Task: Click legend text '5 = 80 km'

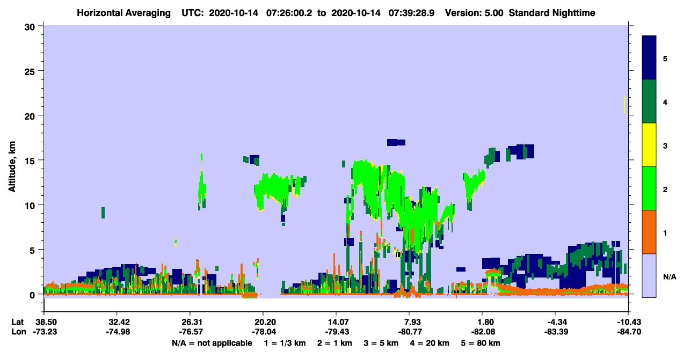Action: 479,343
